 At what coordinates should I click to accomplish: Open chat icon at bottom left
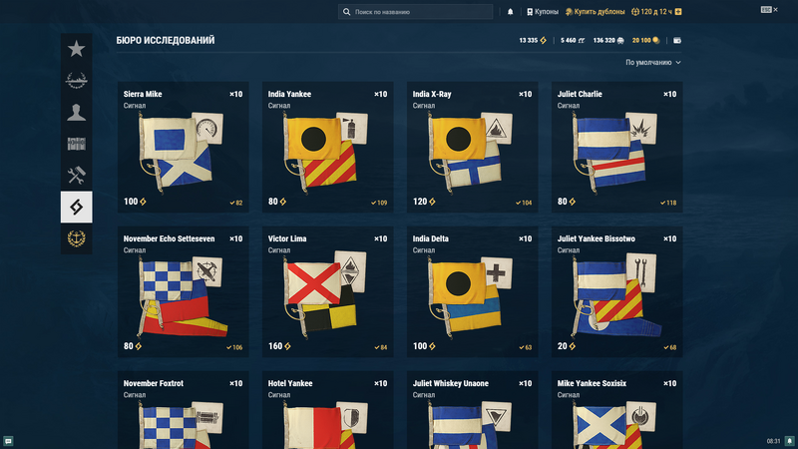8,441
